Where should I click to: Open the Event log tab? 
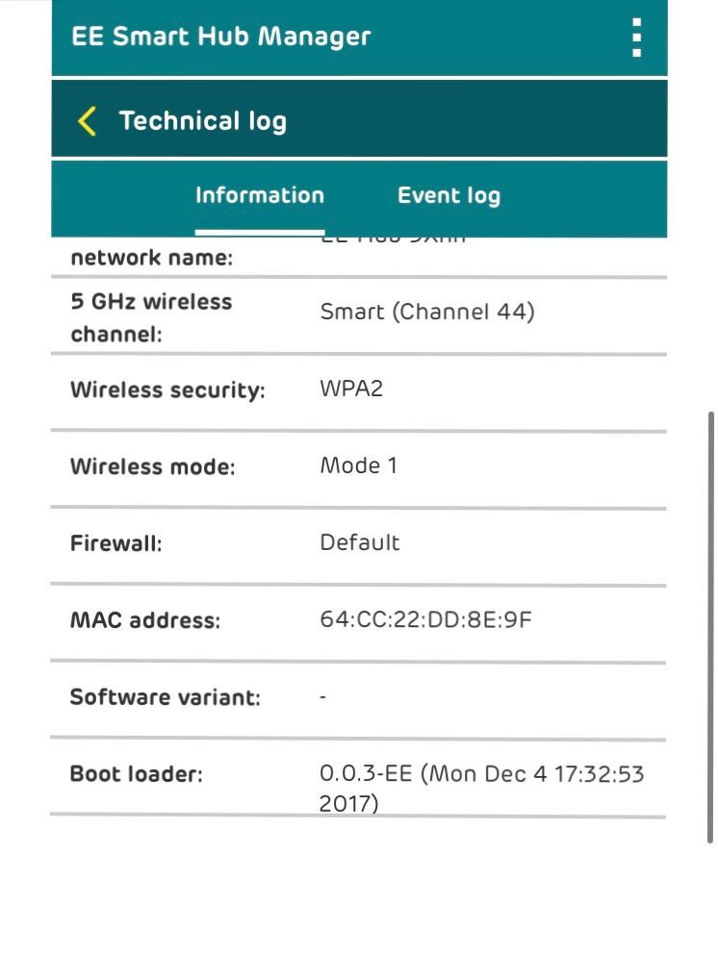pos(449,196)
